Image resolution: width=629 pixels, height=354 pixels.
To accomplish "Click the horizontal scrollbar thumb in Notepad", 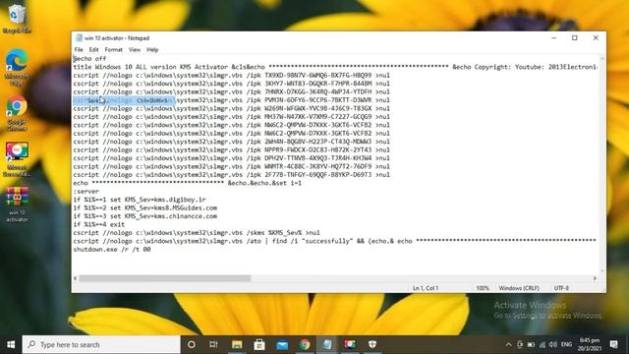I will [x=164, y=278].
